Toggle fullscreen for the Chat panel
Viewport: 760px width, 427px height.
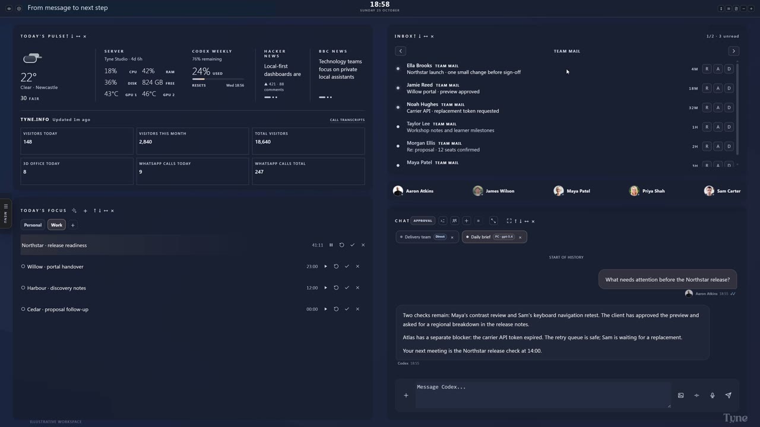pyautogui.click(x=509, y=221)
